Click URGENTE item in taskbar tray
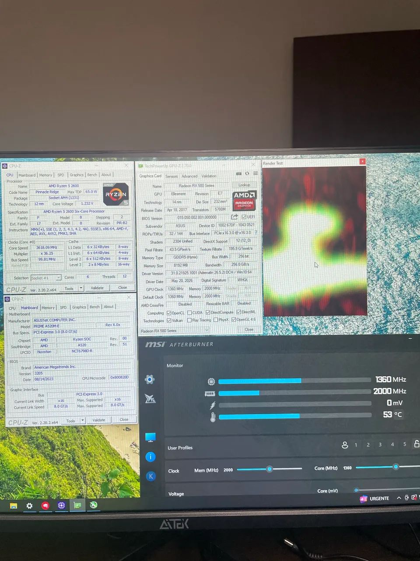This screenshot has width=420, height=561. point(374,498)
